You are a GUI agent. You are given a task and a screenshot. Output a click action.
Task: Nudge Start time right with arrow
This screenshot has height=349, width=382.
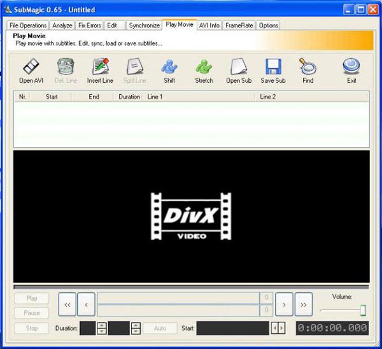(281, 328)
